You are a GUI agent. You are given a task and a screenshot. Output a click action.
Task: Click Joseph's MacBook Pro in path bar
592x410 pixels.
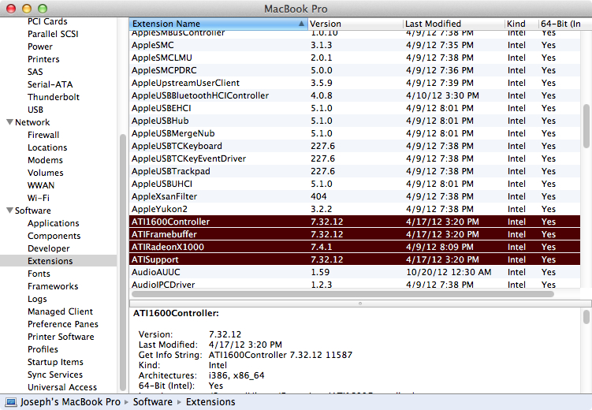tap(70, 402)
